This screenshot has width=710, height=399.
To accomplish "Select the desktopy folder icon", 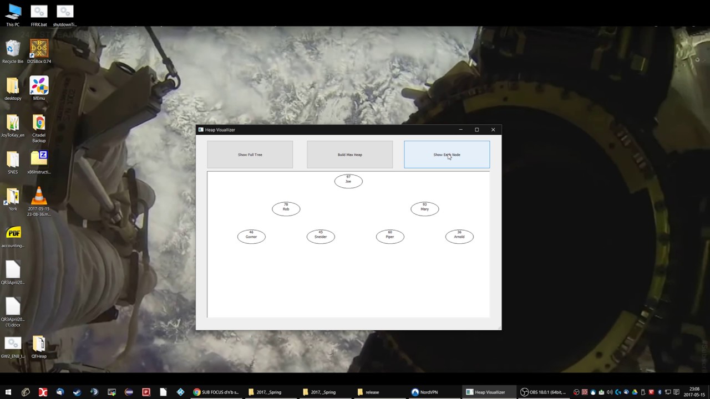I will [x=13, y=89].
